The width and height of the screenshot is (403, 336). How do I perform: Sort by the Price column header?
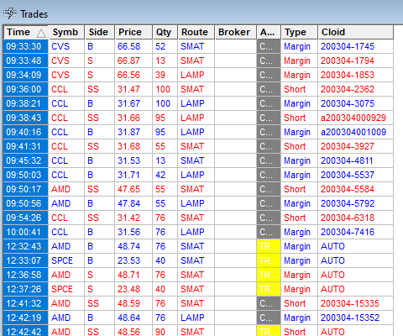(133, 32)
